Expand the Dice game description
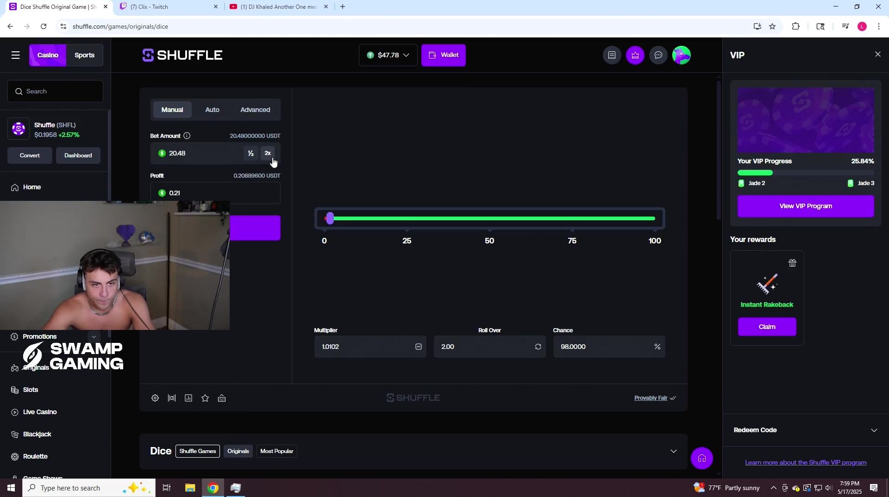The image size is (889, 497). [x=673, y=451]
